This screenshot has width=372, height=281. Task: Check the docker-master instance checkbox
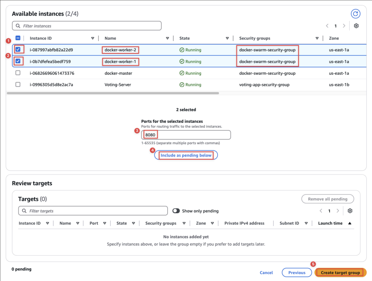click(18, 73)
